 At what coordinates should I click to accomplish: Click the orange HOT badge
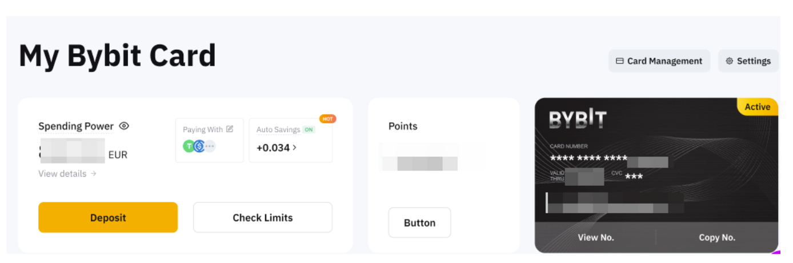coord(327,119)
